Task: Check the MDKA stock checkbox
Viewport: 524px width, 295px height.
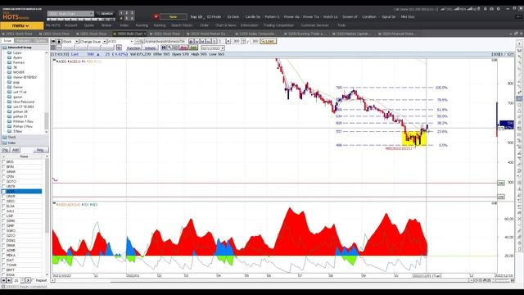Action: 3,255
